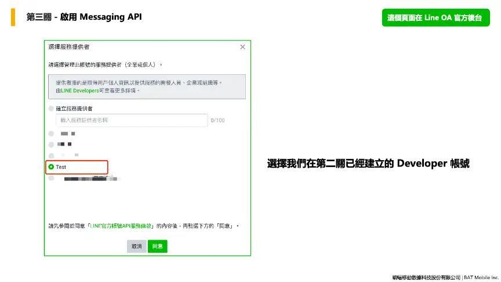Choose the second blurred provider radio option
The height and width of the screenshot is (282, 501).
coord(52,144)
